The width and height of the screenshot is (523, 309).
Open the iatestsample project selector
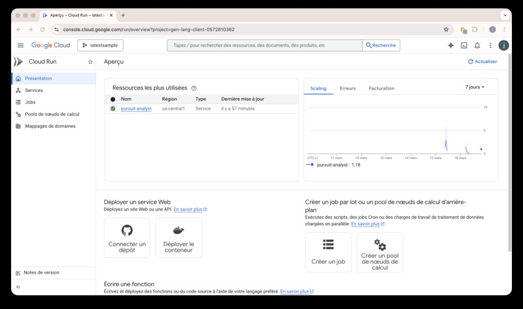pyautogui.click(x=100, y=45)
